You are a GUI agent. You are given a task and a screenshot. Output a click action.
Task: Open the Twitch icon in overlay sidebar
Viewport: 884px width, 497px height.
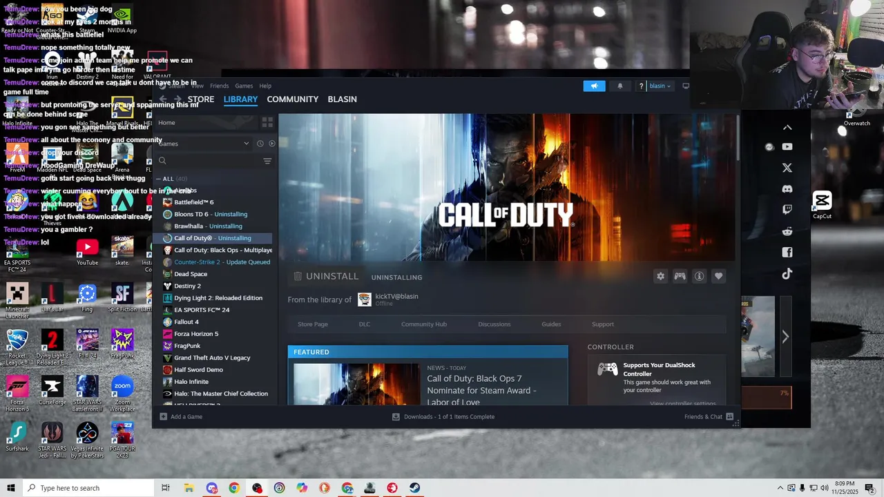(787, 210)
